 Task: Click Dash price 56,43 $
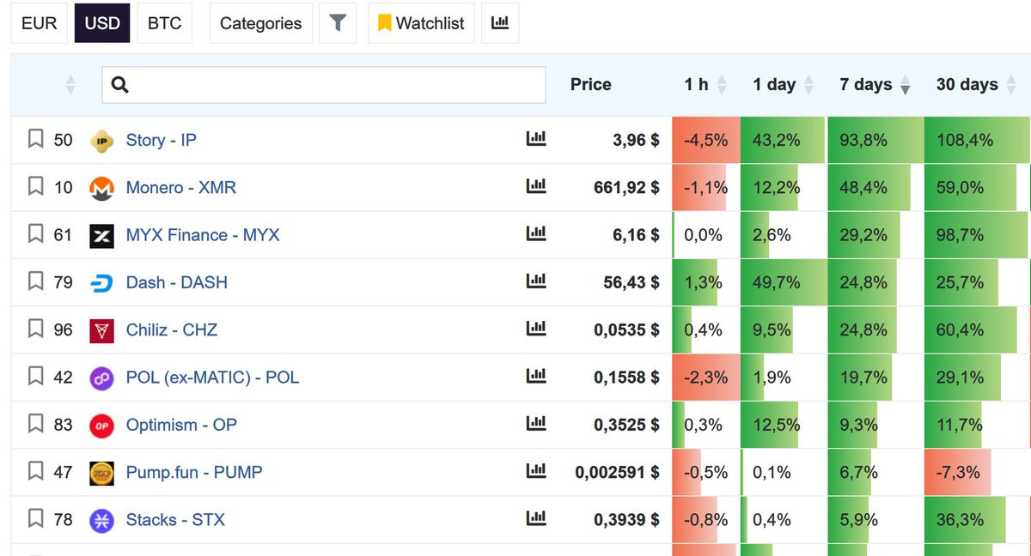(x=631, y=282)
